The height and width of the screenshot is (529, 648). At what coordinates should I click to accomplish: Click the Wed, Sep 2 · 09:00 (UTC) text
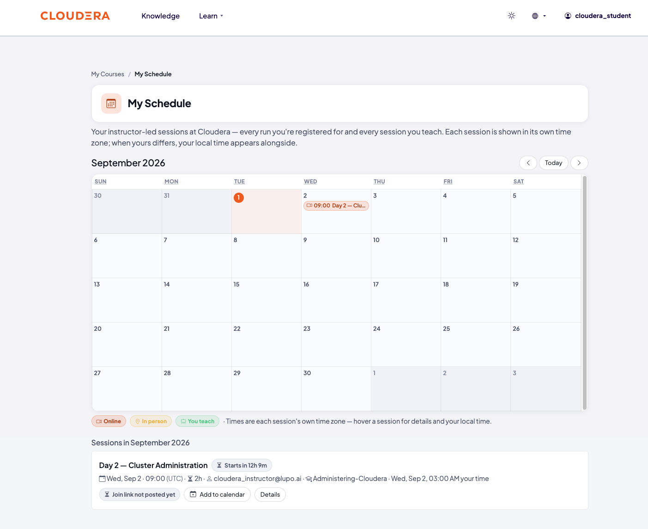pos(145,479)
